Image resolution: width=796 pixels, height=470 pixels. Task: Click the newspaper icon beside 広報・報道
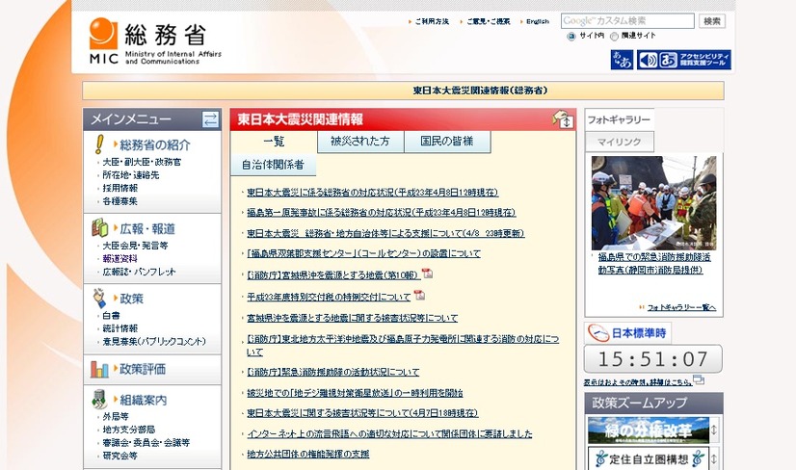click(100, 228)
